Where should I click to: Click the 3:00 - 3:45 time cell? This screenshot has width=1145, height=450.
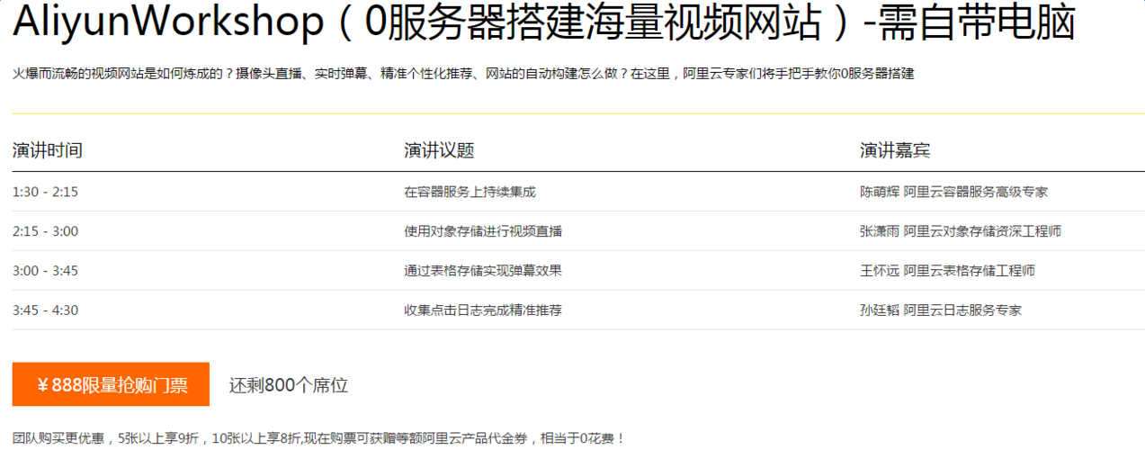click(45, 271)
